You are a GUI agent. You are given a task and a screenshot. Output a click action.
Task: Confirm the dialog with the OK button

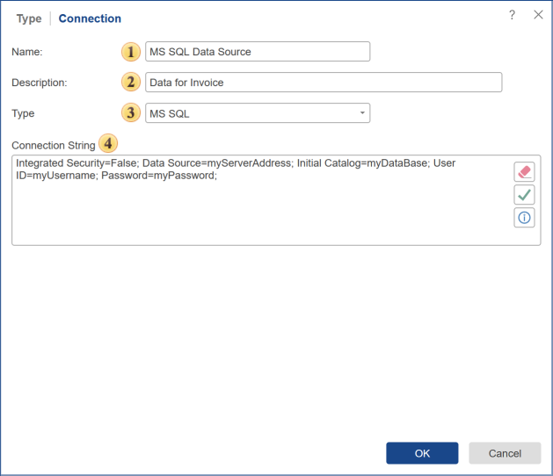pyautogui.click(x=422, y=453)
